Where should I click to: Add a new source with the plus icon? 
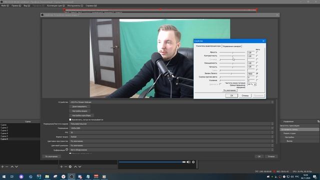coord(61,166)
